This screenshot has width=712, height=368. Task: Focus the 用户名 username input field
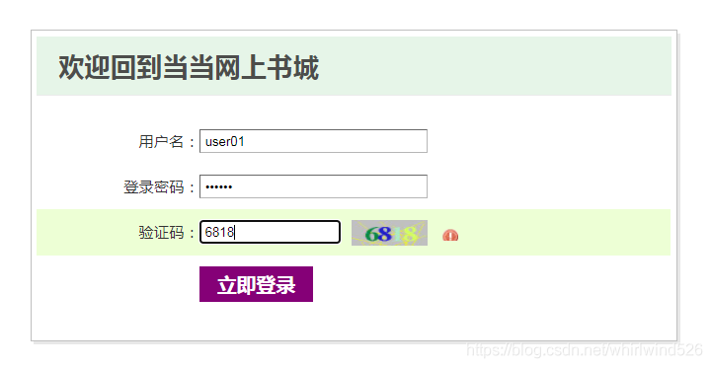313,141
